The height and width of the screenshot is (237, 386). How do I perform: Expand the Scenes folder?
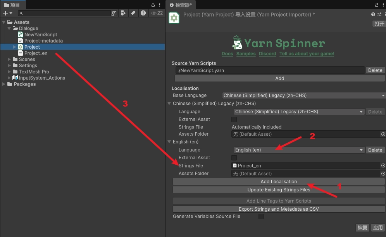click(x=9, y=60)
